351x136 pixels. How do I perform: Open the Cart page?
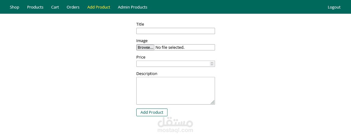click(x=55, y=7)
